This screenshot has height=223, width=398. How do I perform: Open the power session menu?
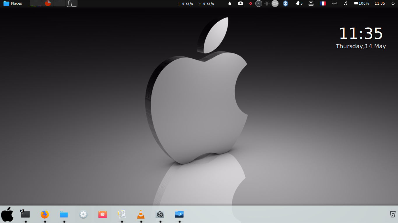[393, 3]
